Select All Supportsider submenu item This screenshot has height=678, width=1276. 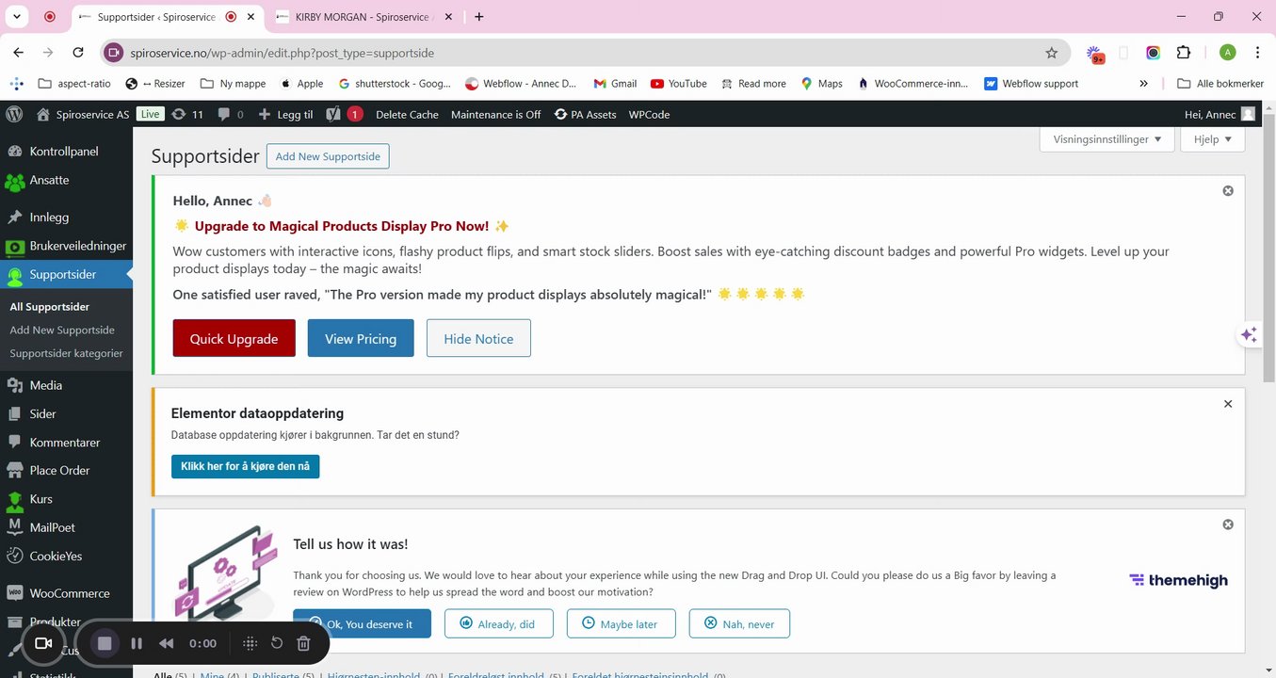(50, 307)
